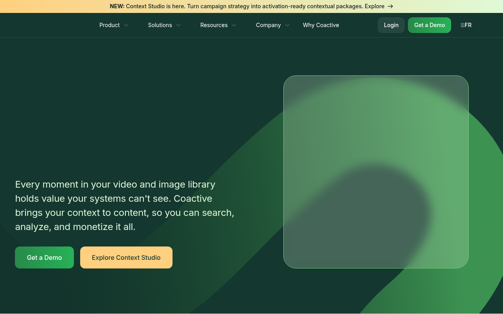503x314 pixels.
Task: Click Get a Demo in the navbar
Action: coord(430,25)
